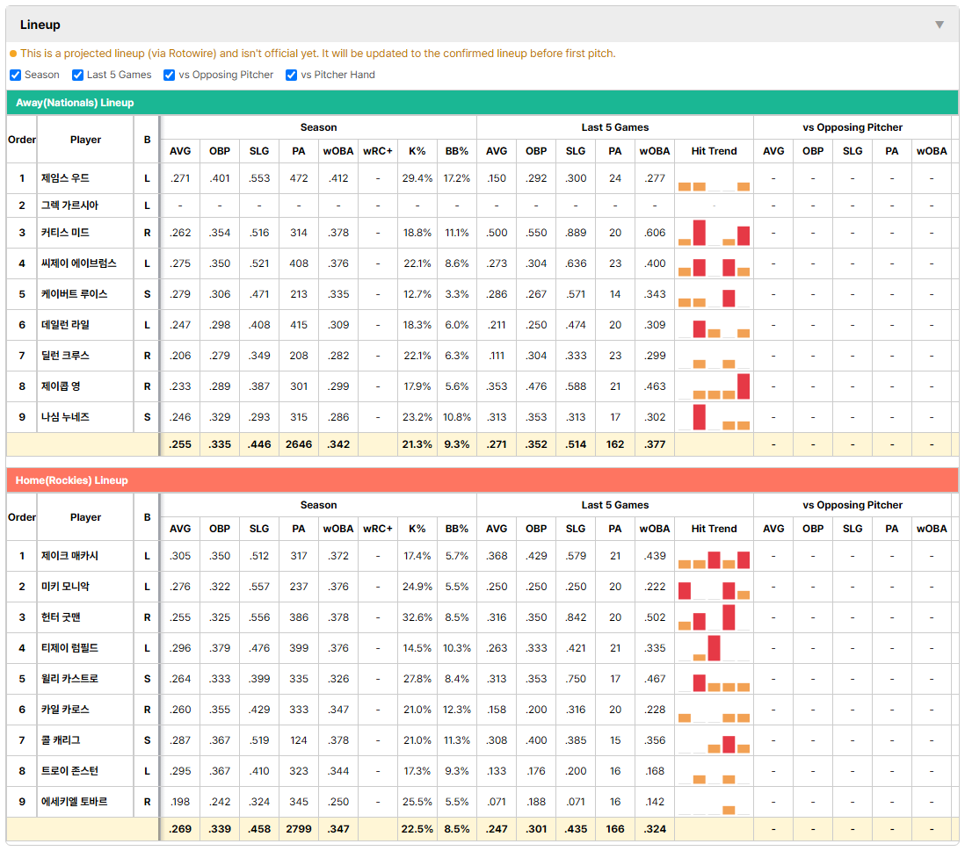The height and width of the screenshot is (851, 965).
Task: Click 티제이 럼필드 hit trend chart
Action: pos(714,649)
